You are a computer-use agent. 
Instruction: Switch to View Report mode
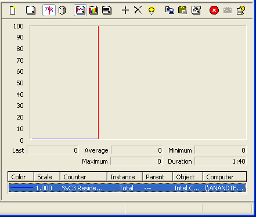click(x=107, y=10)
